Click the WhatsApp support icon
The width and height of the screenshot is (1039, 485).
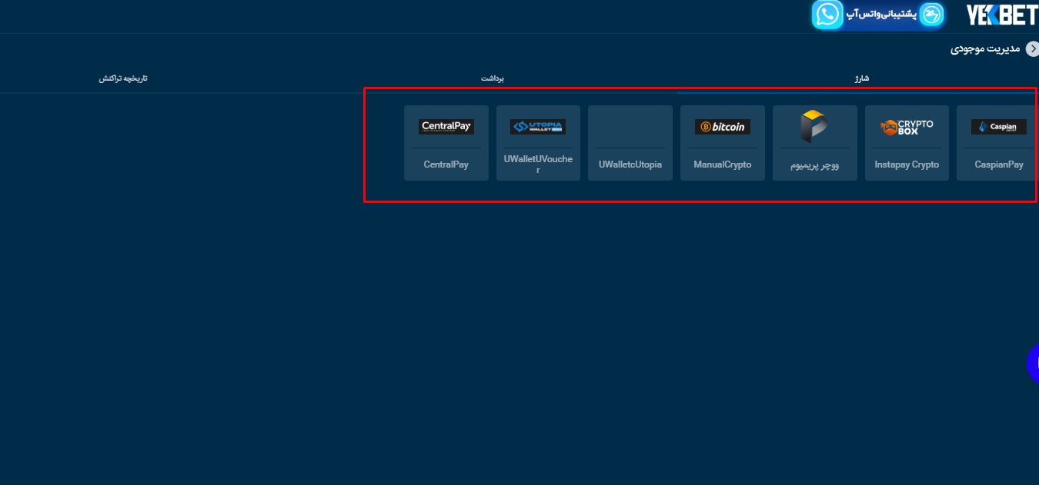pos(828,15)
